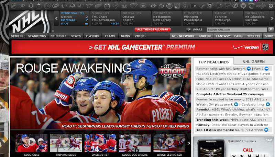
Task: Switch to the NHL Green tab
Action: [254, 62]
